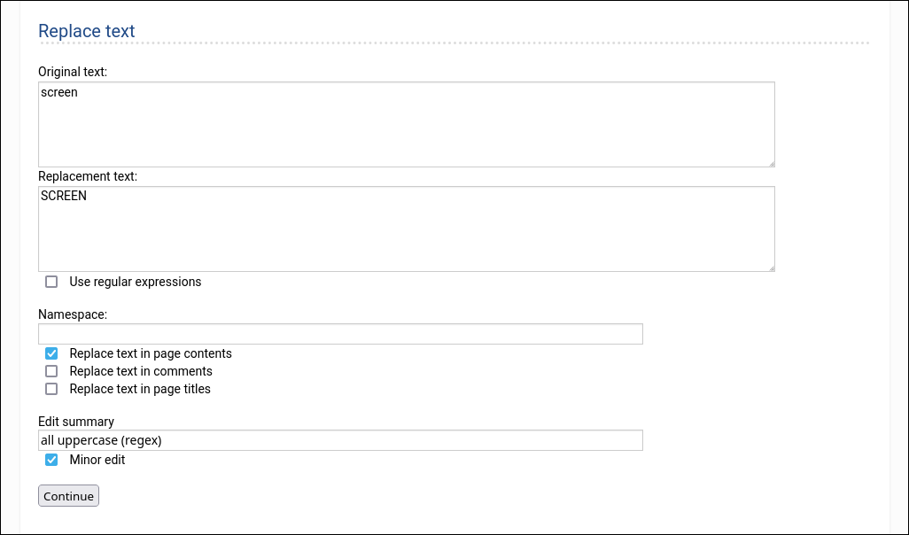Click the Edit summary field
The height and width of the screenshot is (535, 909).
[340, 440]
